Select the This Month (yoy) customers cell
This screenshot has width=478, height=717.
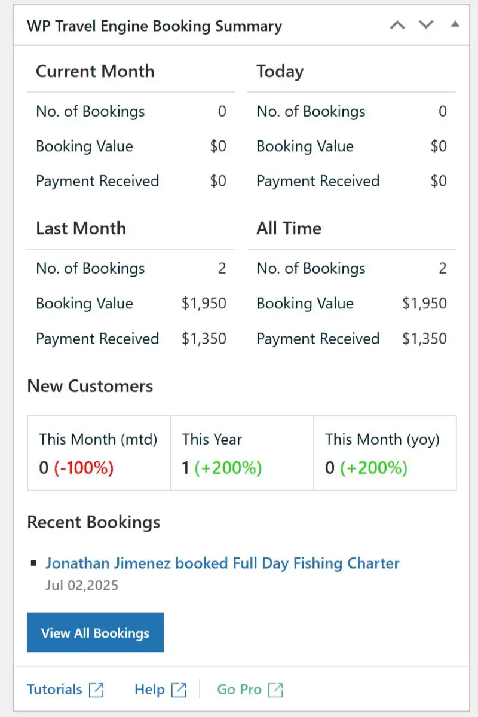(x=385, y=454)
